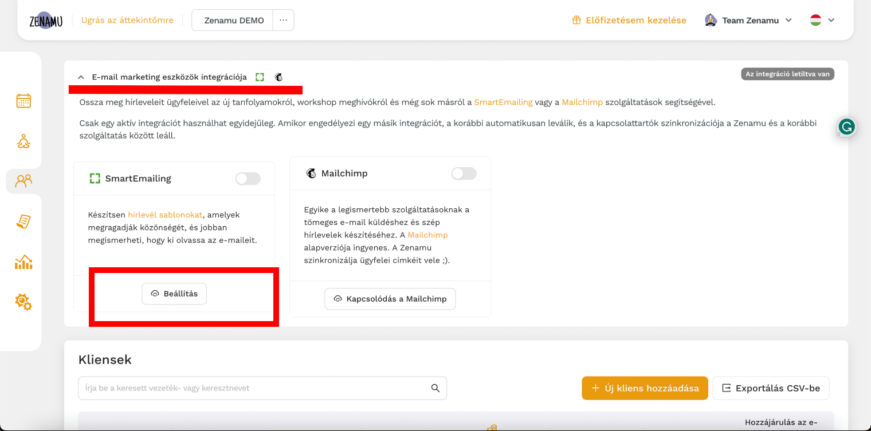Click the Zenamu logo

click(46, 20)
